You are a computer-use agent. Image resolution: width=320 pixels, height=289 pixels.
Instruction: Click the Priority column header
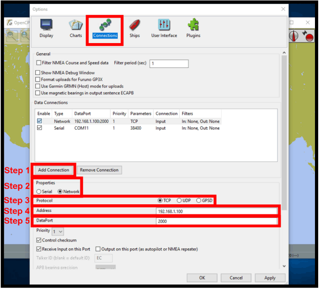point(119,114)
